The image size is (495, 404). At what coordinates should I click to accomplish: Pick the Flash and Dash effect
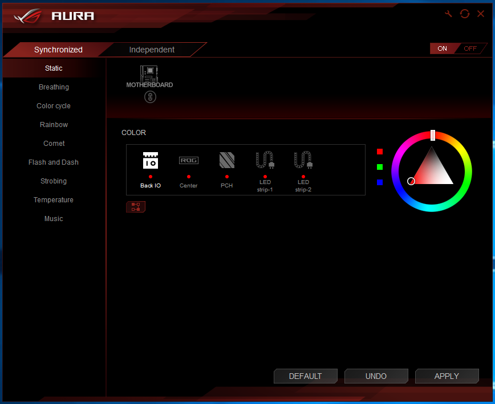(x=54, y=162)
